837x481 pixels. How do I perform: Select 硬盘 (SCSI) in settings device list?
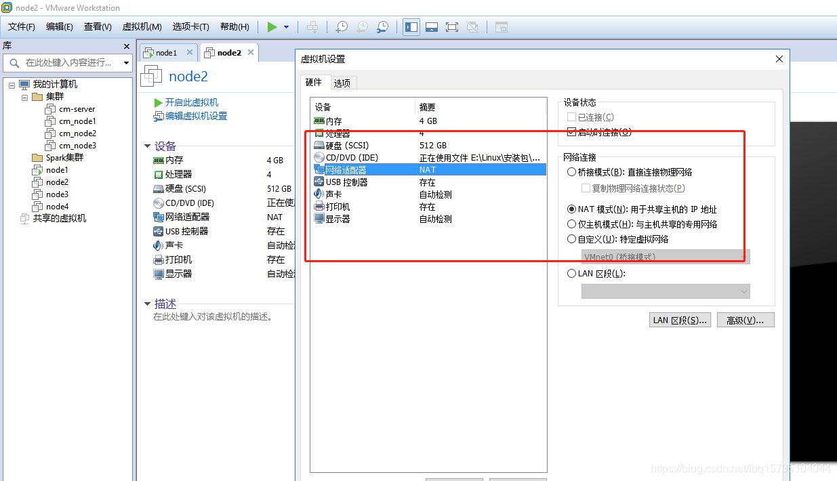[x=428, y=146]
